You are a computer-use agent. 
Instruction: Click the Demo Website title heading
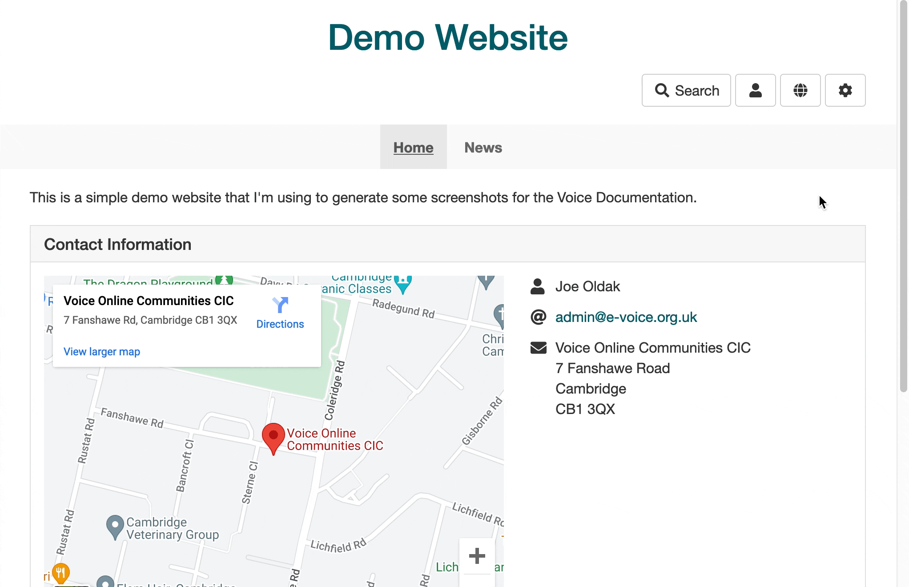[448, 37]
